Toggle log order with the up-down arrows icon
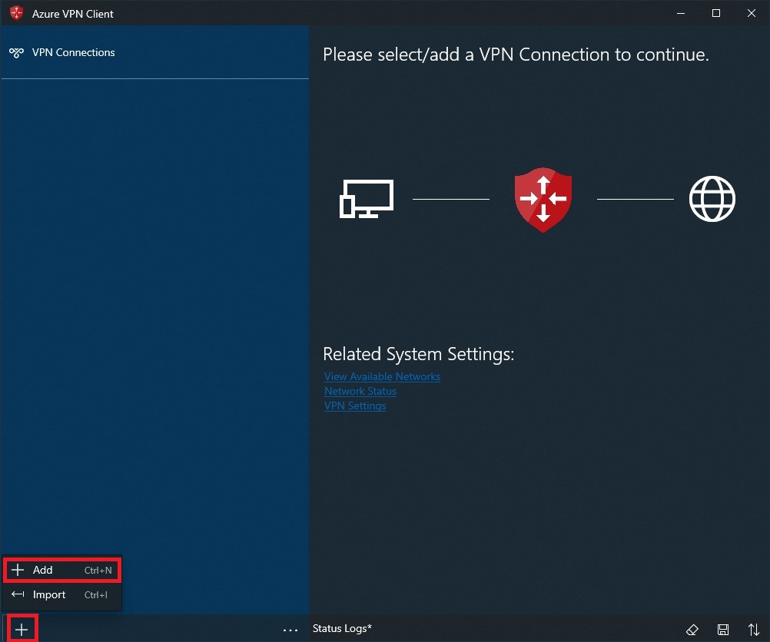 [x=754, y=628]
